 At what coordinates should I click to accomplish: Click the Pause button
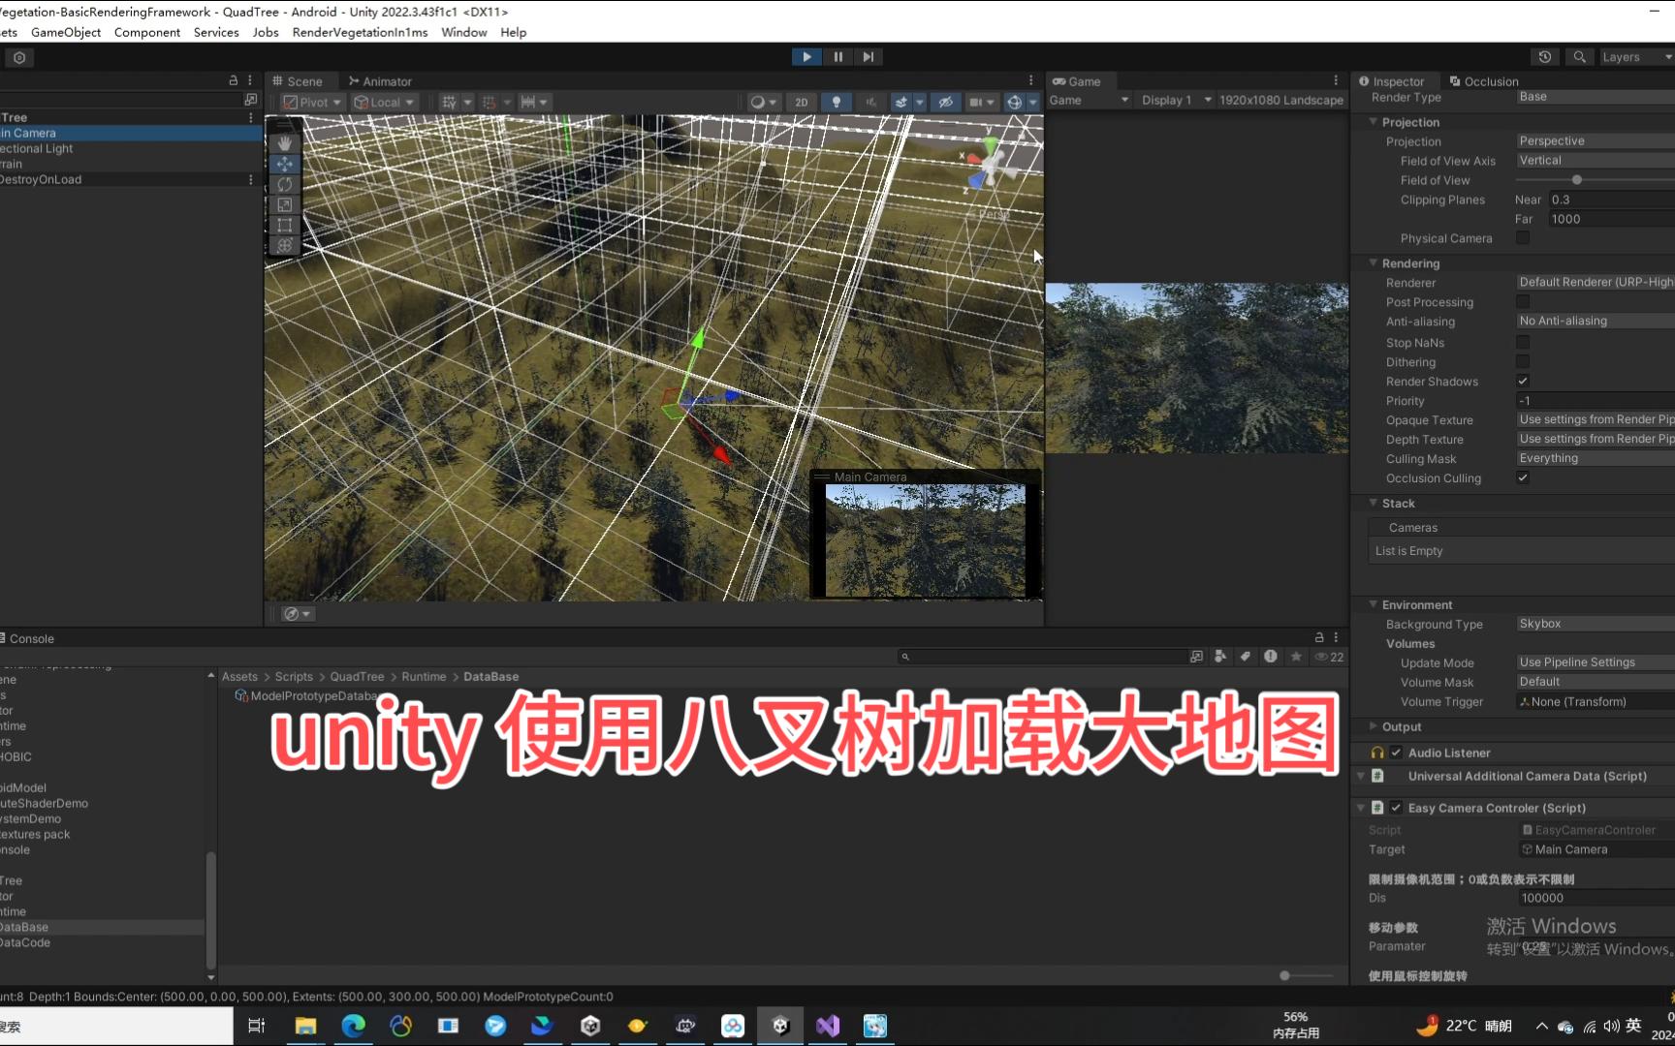[x=838, y=57]
